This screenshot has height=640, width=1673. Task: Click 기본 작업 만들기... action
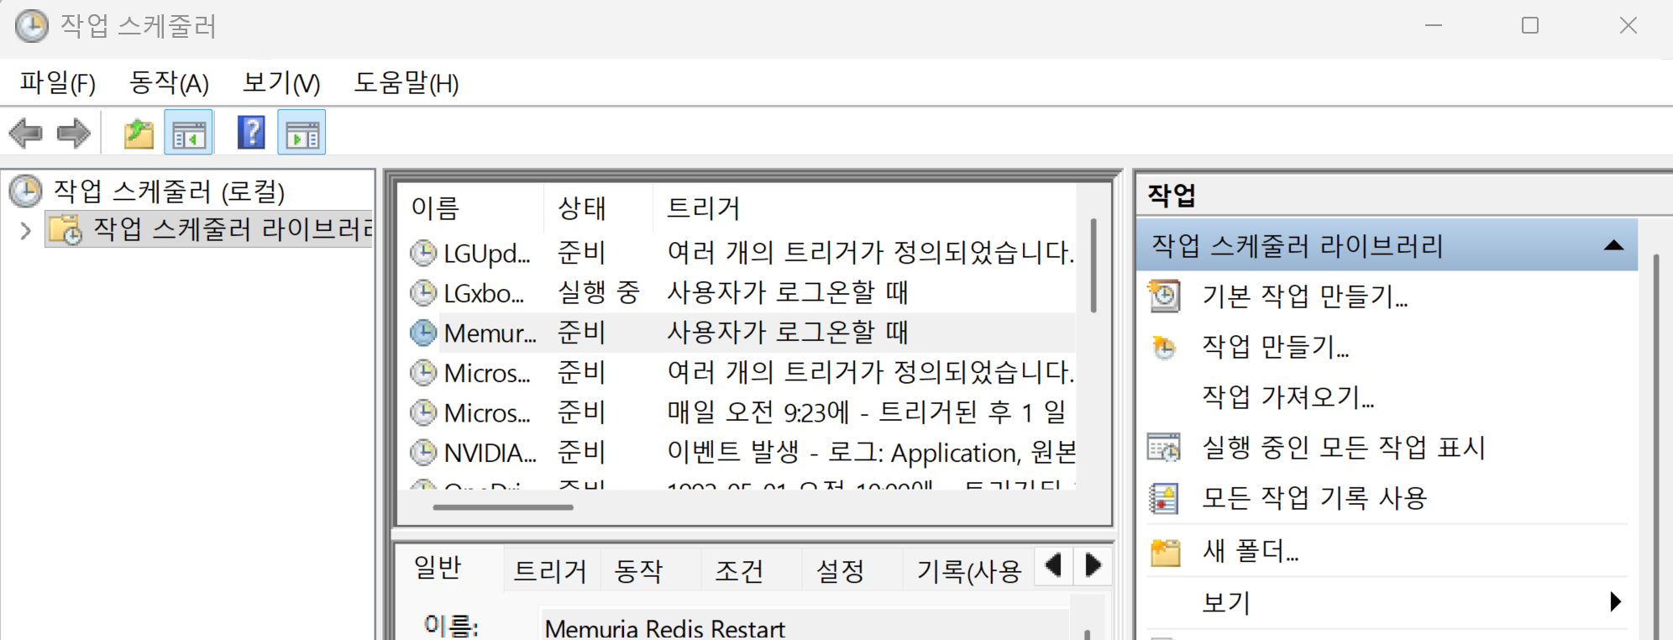[1305, 296]
